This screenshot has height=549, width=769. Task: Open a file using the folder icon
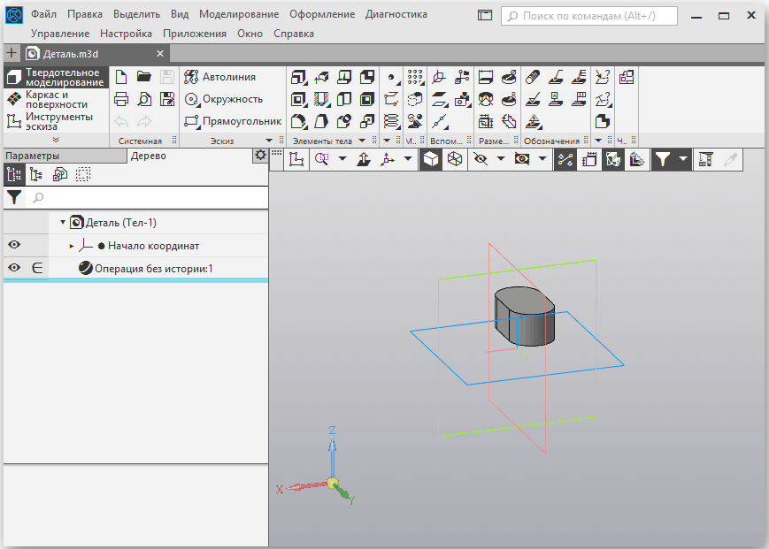click(x=143, y=76)
